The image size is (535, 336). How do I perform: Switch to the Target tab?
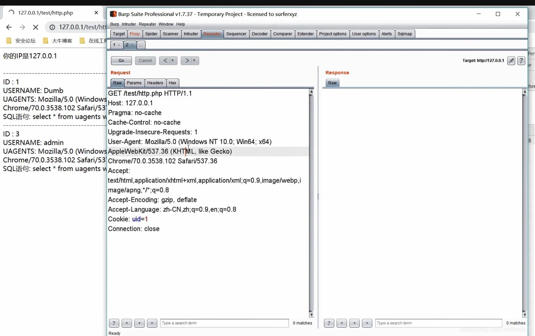pos(119,34)
